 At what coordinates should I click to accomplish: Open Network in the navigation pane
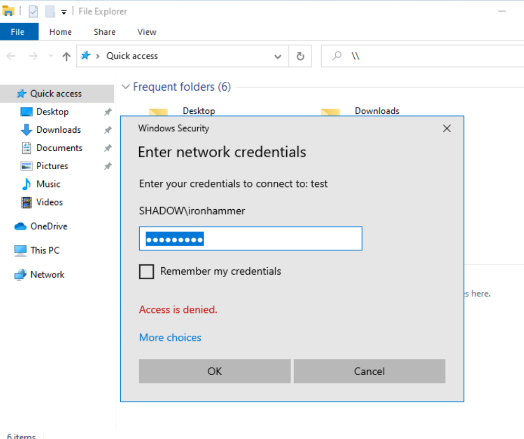pos(47,275)
